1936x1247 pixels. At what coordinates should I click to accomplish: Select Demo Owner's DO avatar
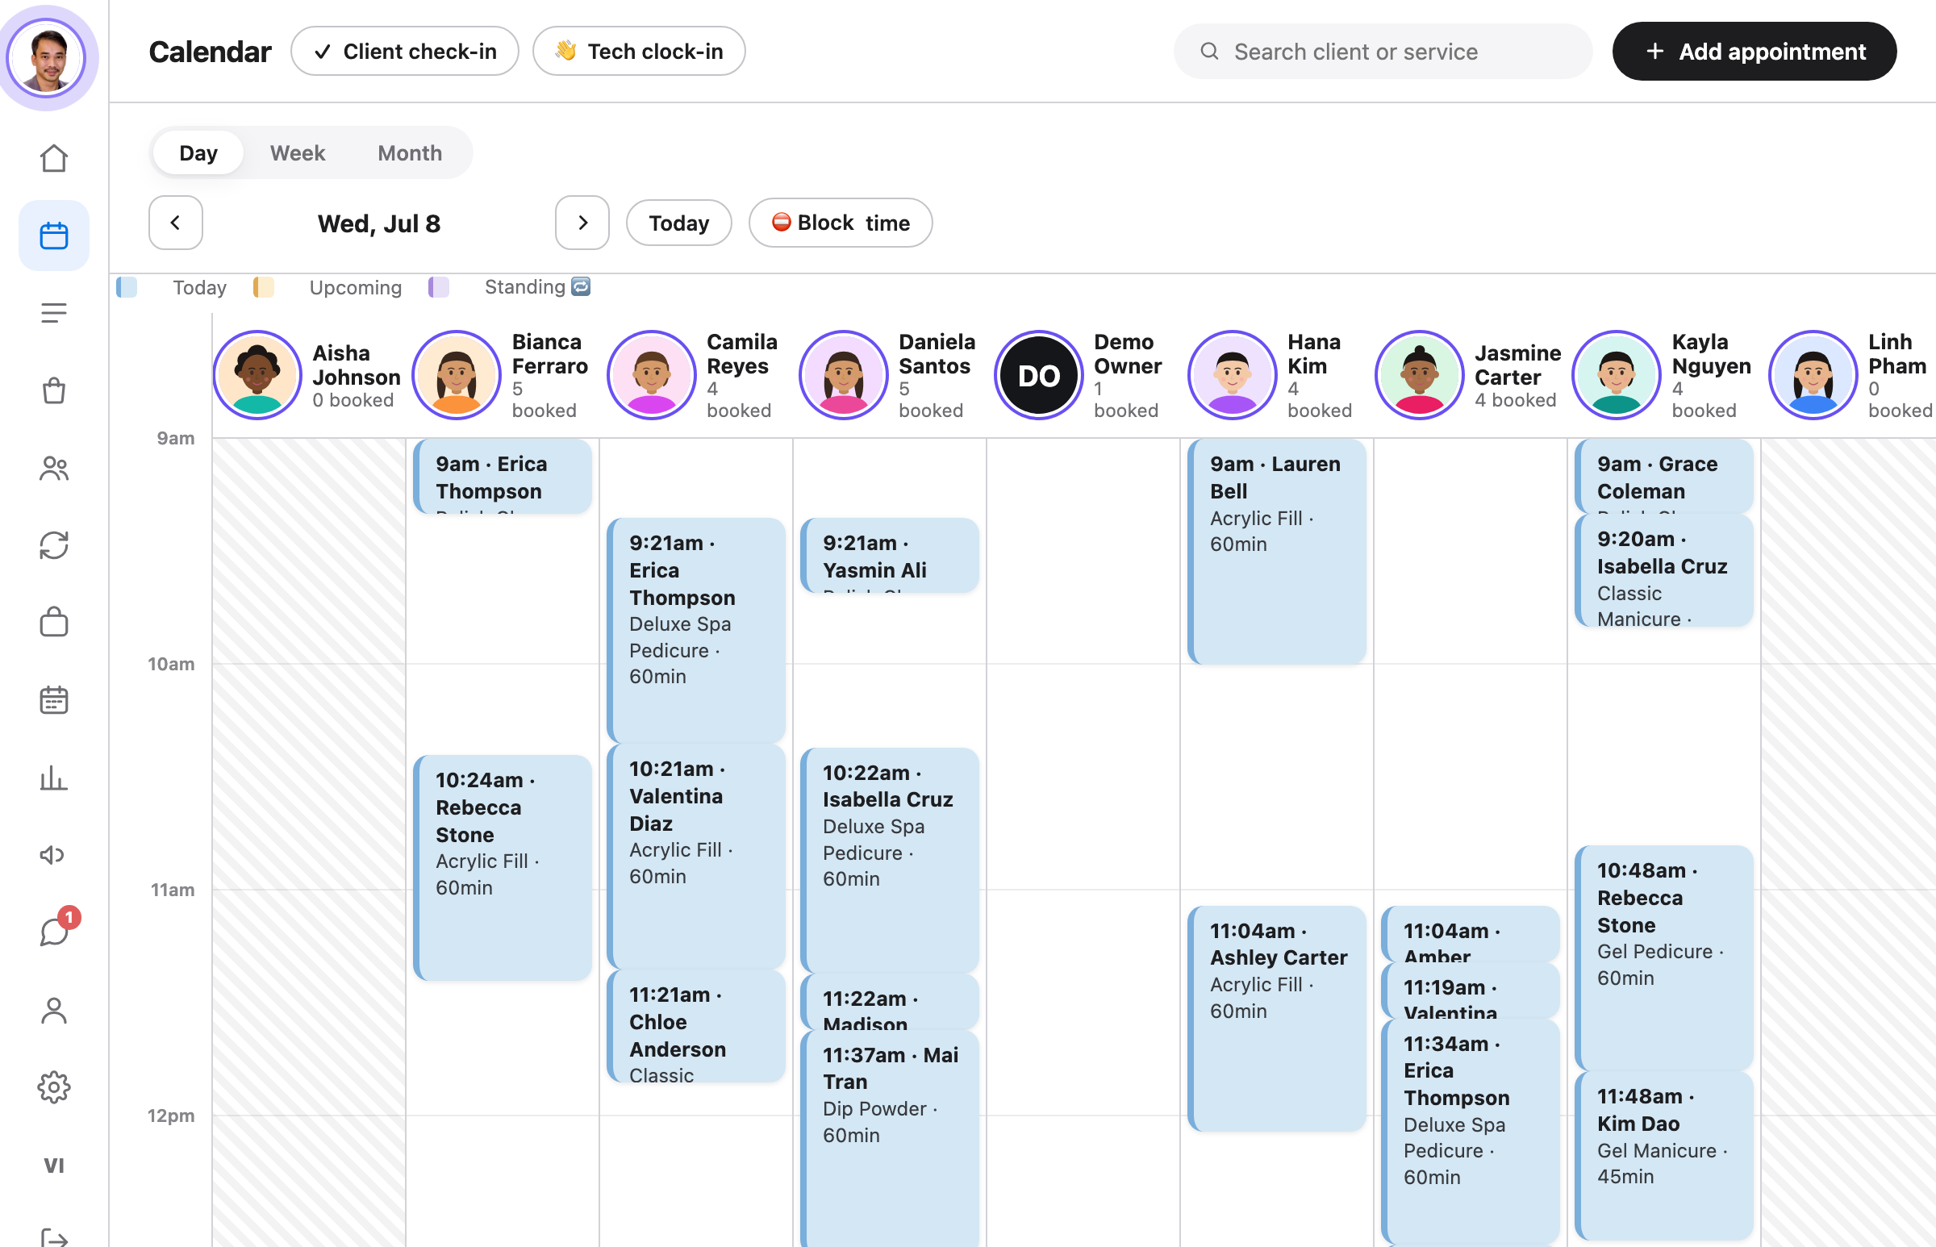pos(1039,375)
